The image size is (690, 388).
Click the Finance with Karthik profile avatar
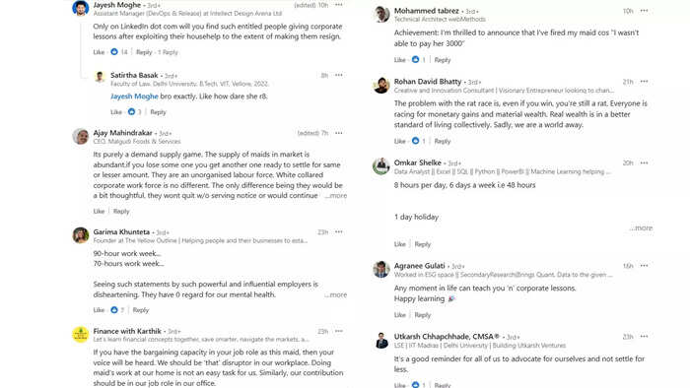point(81,335)
